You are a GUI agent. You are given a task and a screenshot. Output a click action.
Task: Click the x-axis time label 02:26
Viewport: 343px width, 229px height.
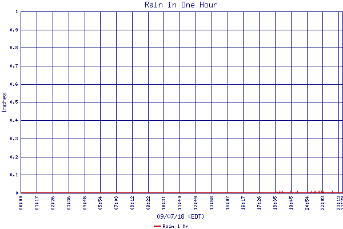(53, 203)
